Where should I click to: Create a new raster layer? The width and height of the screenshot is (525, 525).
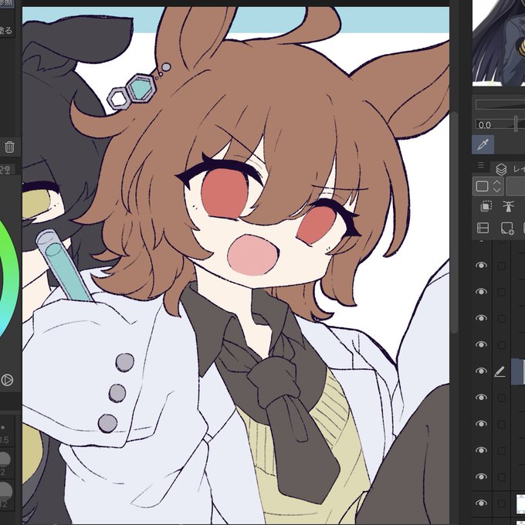point(507,229)
